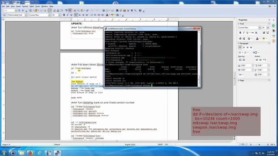Open sidebar font name dropdown

260,28
